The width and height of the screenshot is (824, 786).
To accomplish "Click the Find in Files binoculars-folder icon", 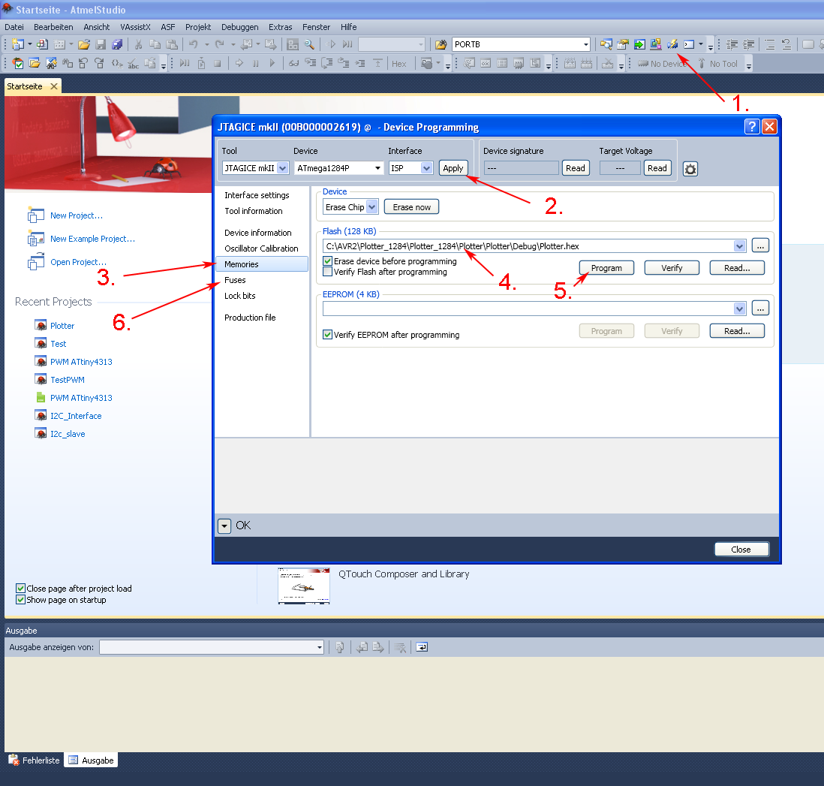I will coord(441,45).
